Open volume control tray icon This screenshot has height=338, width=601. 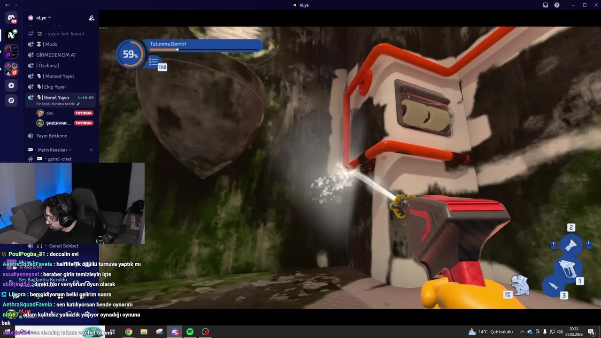(560, 332)
